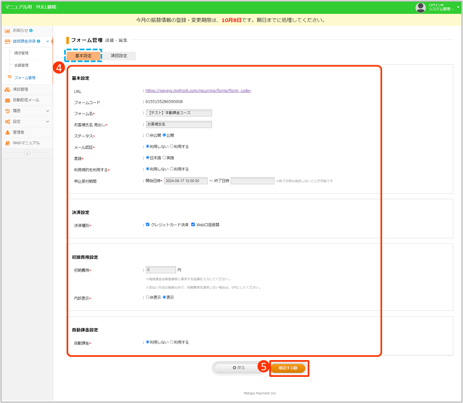Viewport: 463px width, 403px height.
Task: Open the user account dropdown arrow
Action: coord(458,7)
